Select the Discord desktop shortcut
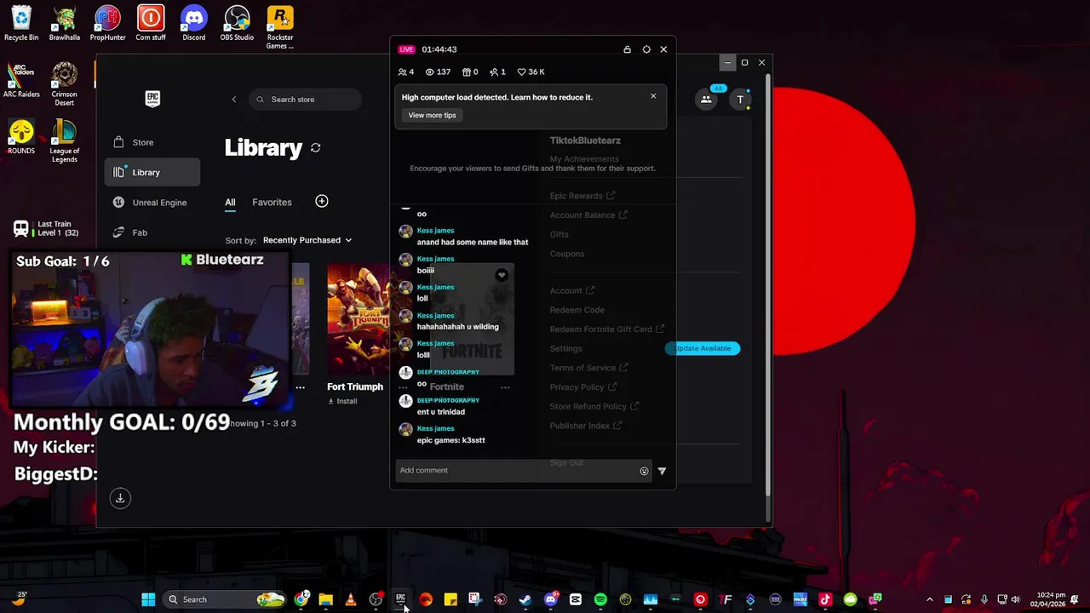This screenshot has width=1090, height=613. pos(194,24)
